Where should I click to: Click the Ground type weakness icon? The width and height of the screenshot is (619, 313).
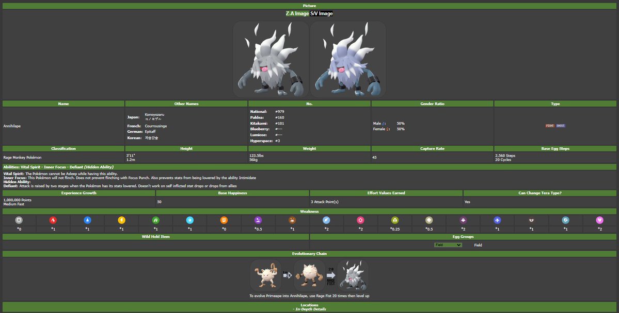292,220
